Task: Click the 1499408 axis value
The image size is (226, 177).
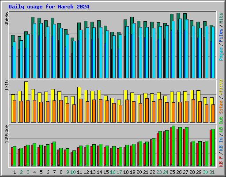Action: pos(7,134)
